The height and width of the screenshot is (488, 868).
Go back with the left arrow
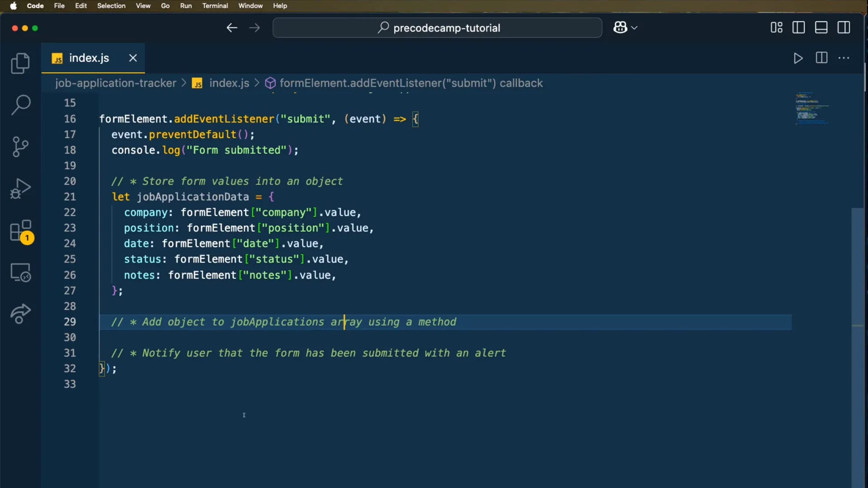click(232, 28)
